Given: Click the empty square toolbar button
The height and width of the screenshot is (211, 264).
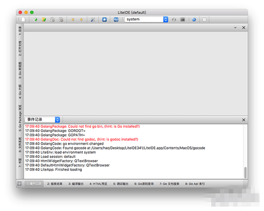Looking at the screenshot, I should click(205, 20).
